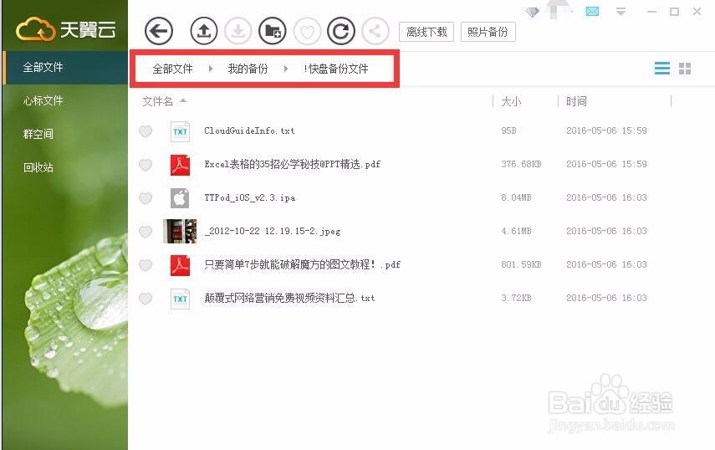Click the Apple icon of TTPod_iOS_v2.3.ipa

pyautogui.click(x=180, y=198)
